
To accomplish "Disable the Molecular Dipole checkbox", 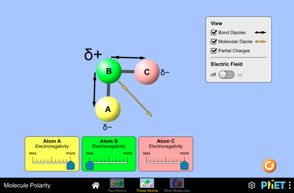I will point(214,42).
